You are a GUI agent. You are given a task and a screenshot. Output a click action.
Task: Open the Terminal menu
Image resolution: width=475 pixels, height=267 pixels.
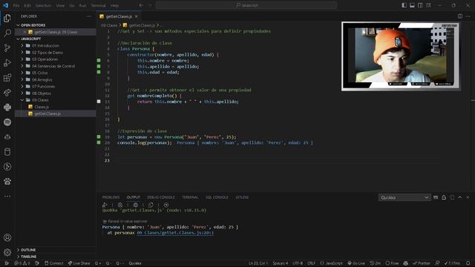click(x=99, y=5)
